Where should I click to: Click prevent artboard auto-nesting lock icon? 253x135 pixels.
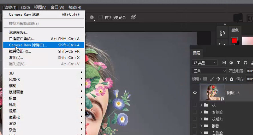pos(225,79)
